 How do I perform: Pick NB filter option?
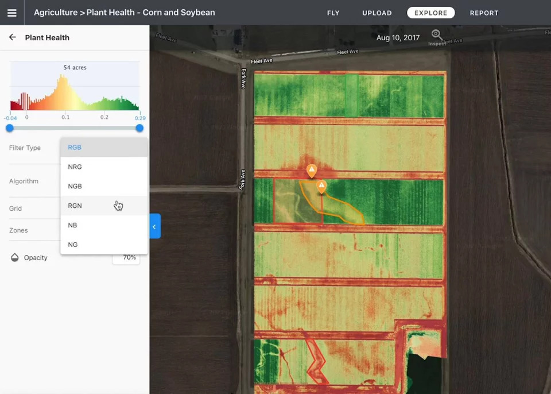(x=104, y=225)
